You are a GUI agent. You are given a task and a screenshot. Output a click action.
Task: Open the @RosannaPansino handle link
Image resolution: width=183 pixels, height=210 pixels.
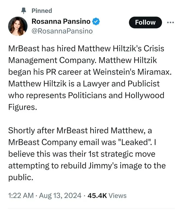pos(62,31)
